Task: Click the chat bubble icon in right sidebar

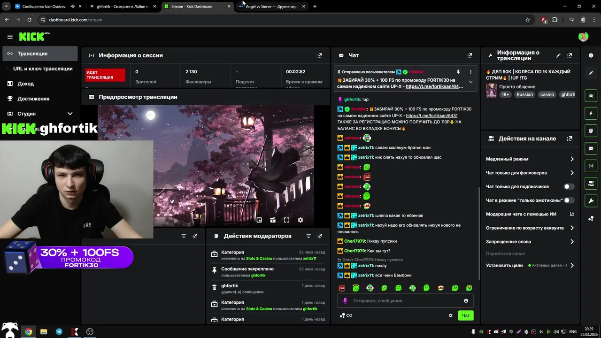Action: coord(591,148)
